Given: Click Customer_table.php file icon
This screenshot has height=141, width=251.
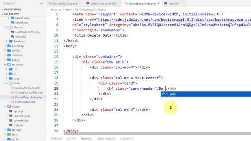Looking at the screenshot, I should click(12, 32).
